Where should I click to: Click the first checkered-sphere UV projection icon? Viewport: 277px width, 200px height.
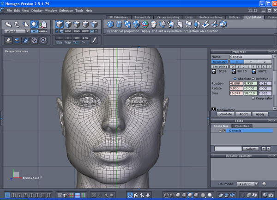click(111, 24)
